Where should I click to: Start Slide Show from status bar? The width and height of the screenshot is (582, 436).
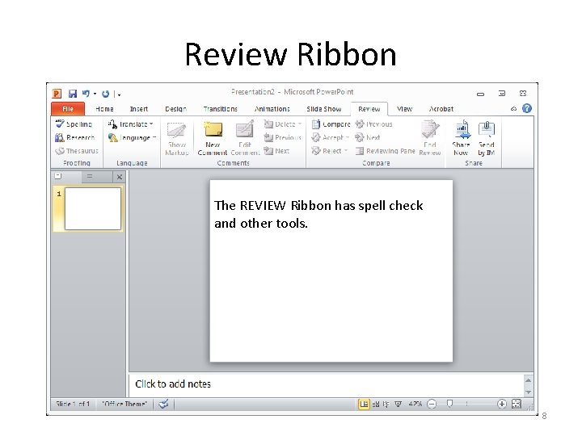pyautogui.click(x=398, y=405)
